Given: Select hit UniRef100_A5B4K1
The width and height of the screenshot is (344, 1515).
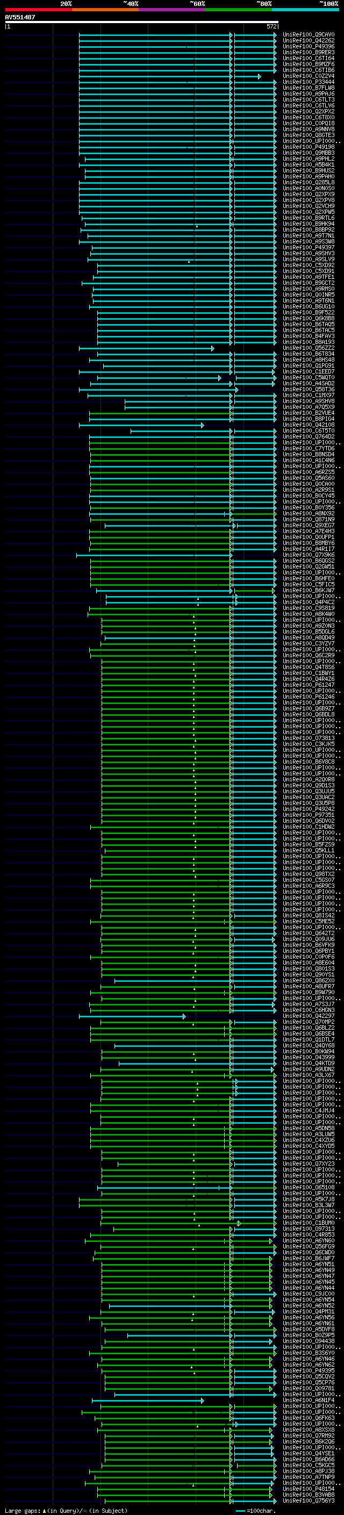Looking at the screenshot, I should (309, 164).
